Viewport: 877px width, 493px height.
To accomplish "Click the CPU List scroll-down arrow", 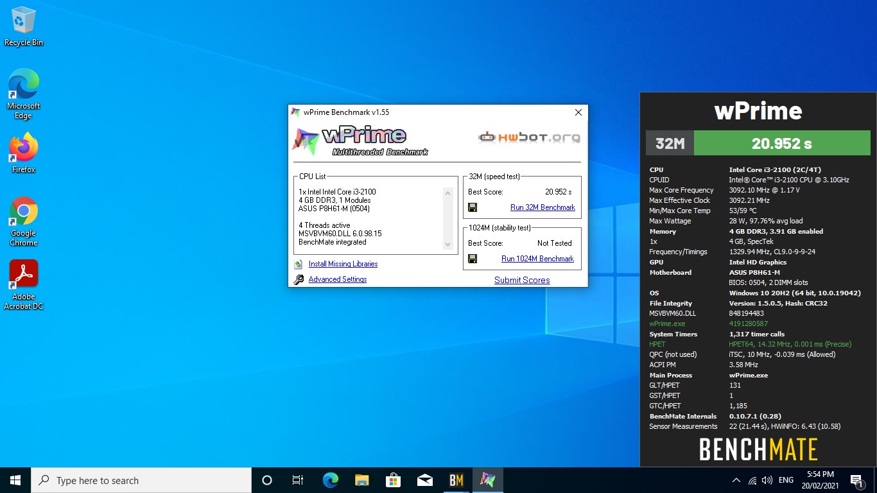I will (x=448, y=244).
